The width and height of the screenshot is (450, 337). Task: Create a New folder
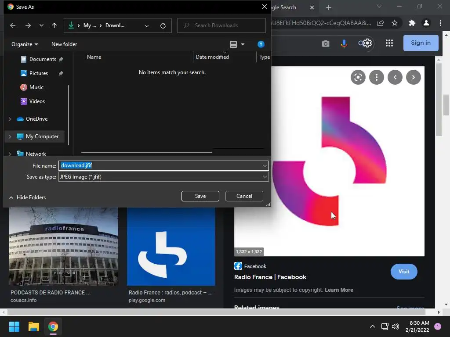(x=64, y=44)
